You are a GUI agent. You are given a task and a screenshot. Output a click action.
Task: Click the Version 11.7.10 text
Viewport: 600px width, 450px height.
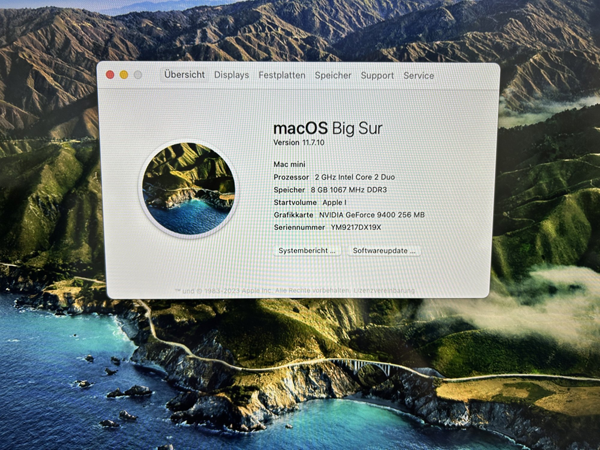pos(299,142)
